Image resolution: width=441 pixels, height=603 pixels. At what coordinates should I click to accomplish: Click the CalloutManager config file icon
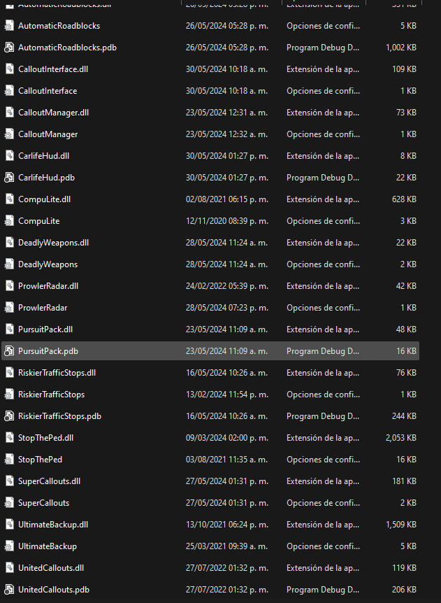click(9, 134)
